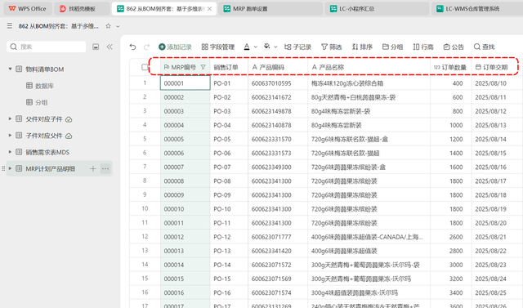Collapse the sidebar with the double-chevron icon
Viewport: 523px width, 308px height.
[x=110, y=47]
